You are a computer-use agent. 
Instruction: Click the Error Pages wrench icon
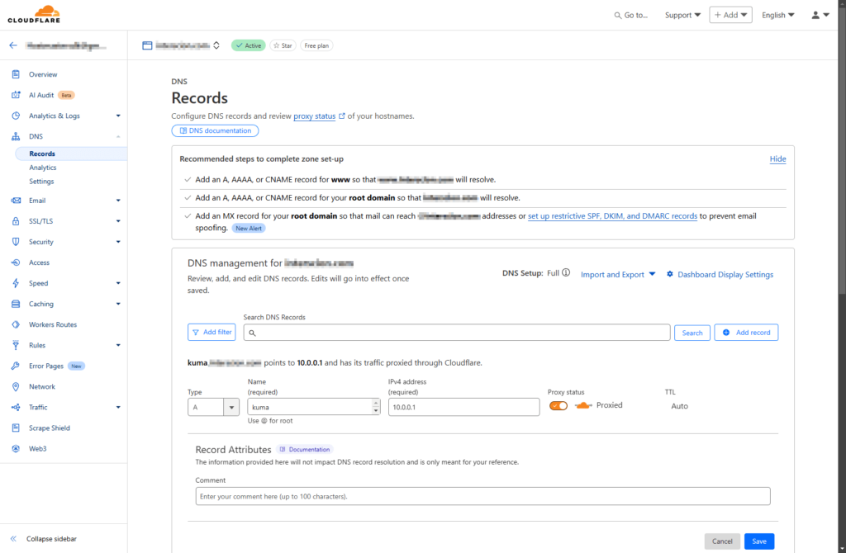[x=16, y=366]
